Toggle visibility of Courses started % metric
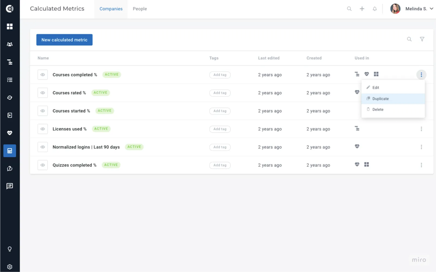 click(43, 111)
